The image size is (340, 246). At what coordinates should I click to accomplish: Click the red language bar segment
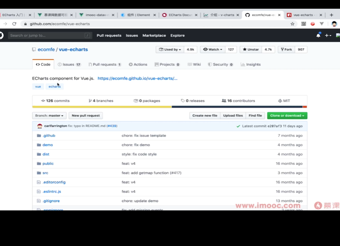pos(305,107)
